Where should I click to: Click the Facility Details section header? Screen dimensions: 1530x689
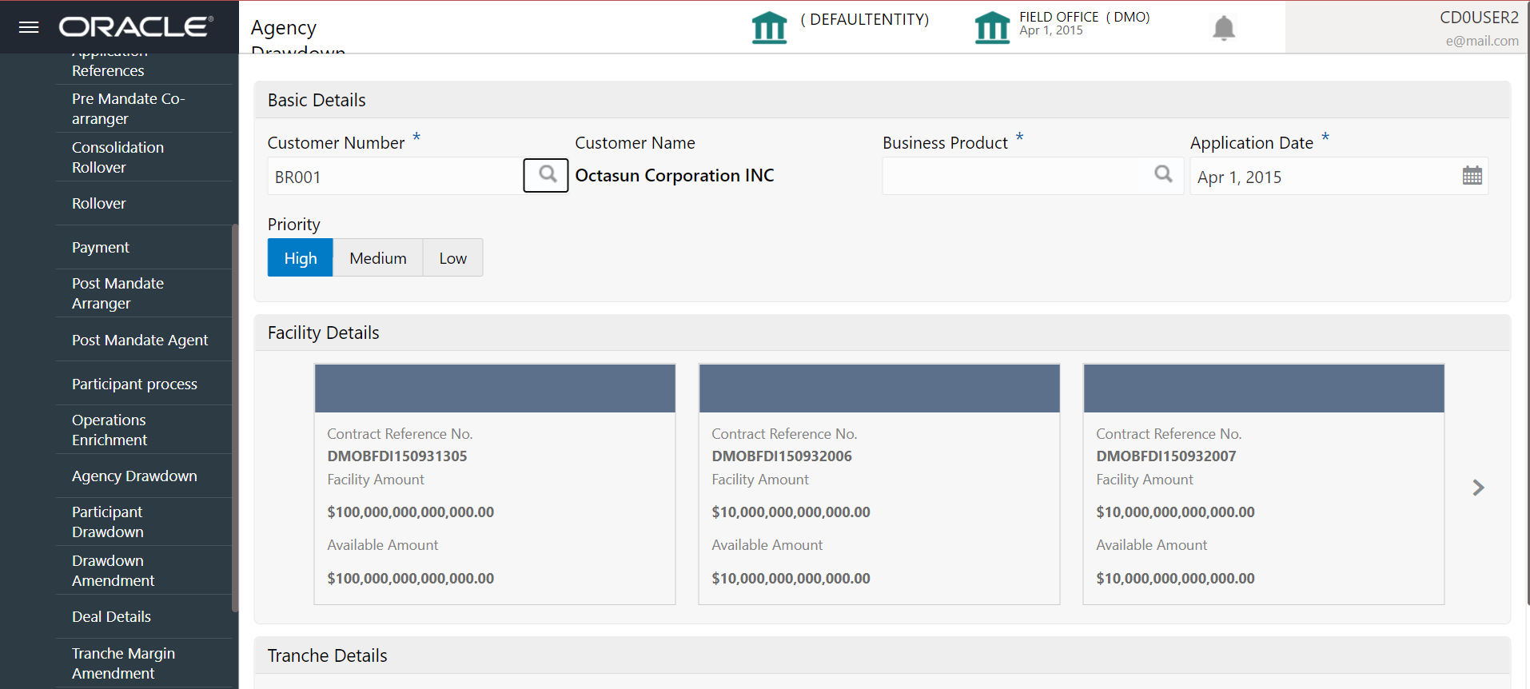pyautogui.click(x=883, y=333)
